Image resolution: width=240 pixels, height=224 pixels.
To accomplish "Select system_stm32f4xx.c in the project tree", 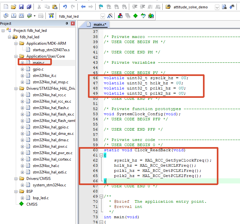I will point(49,185).
